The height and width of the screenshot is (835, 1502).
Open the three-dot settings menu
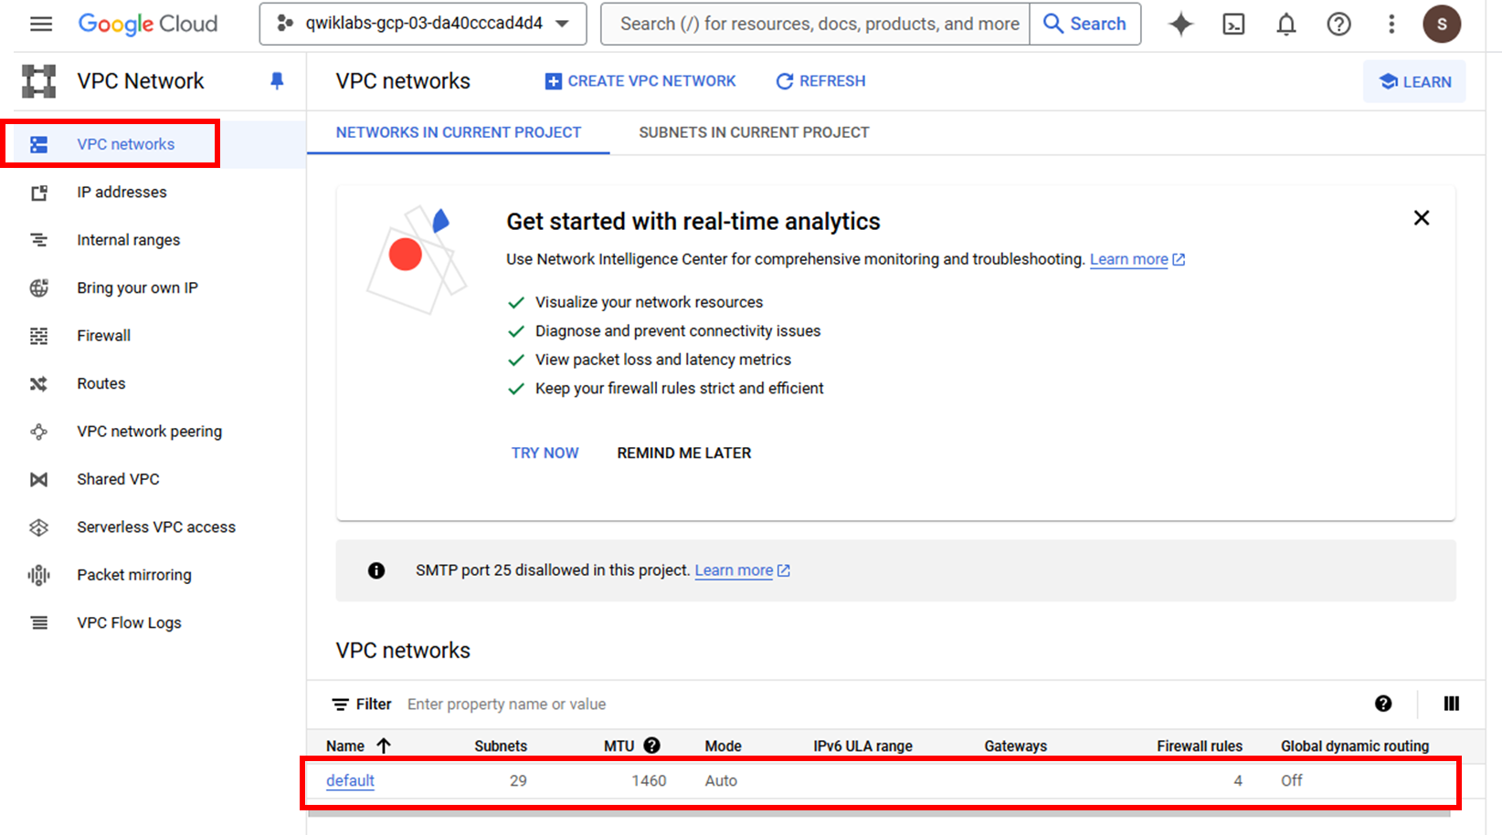pos(1391,24)
